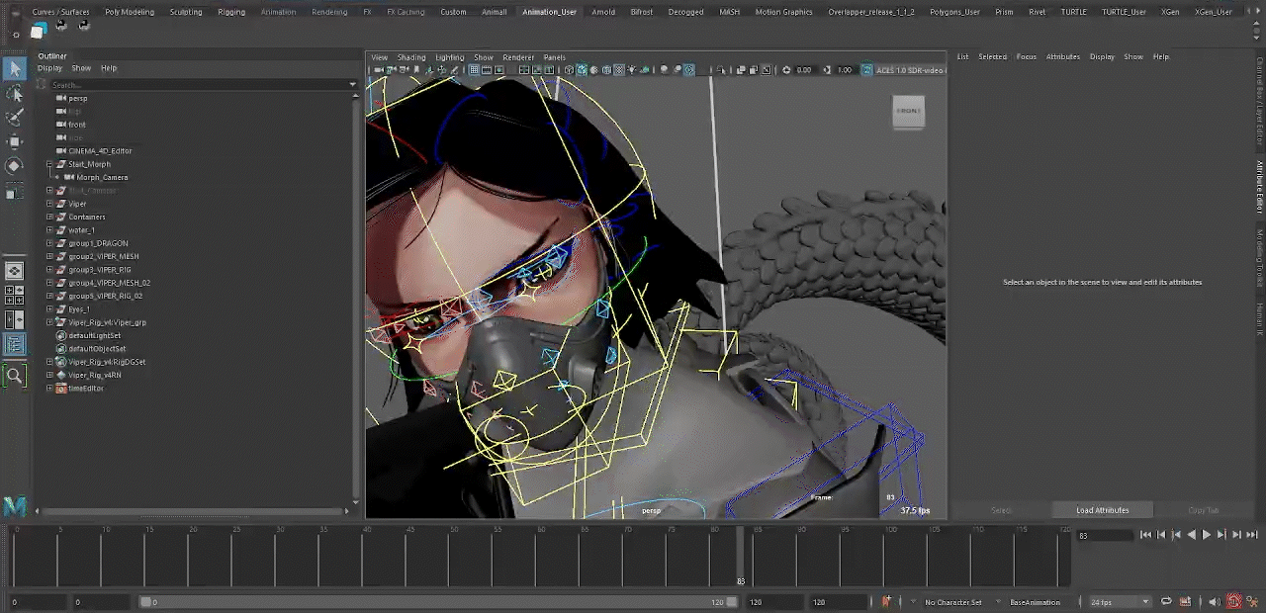Image resolution: width=1266 pixels, height=613 pixels.
Task: Expand the Eyes_1 node
Action: click(x=49, y=309)
